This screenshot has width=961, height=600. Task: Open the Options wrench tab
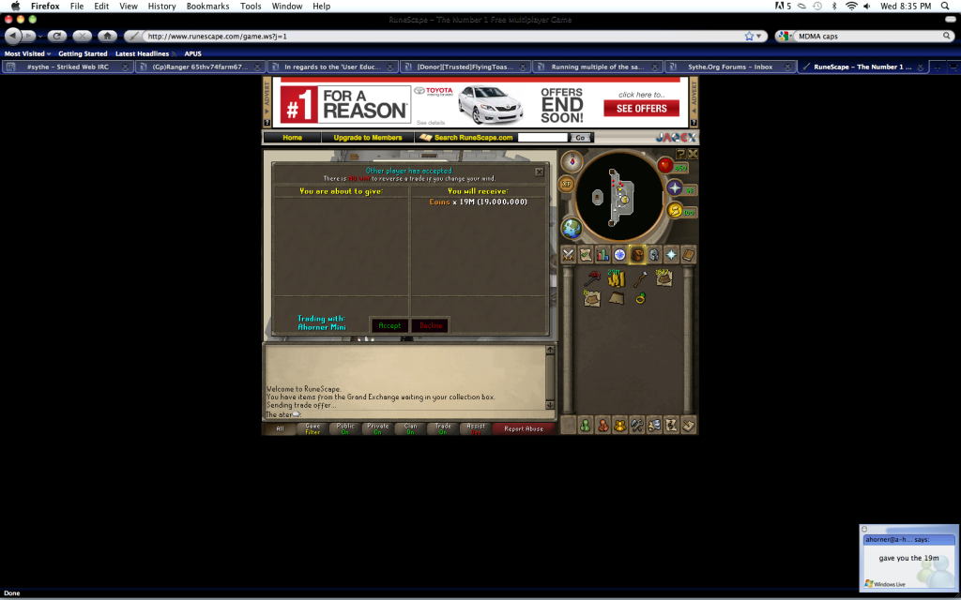[x=637, y=425]
